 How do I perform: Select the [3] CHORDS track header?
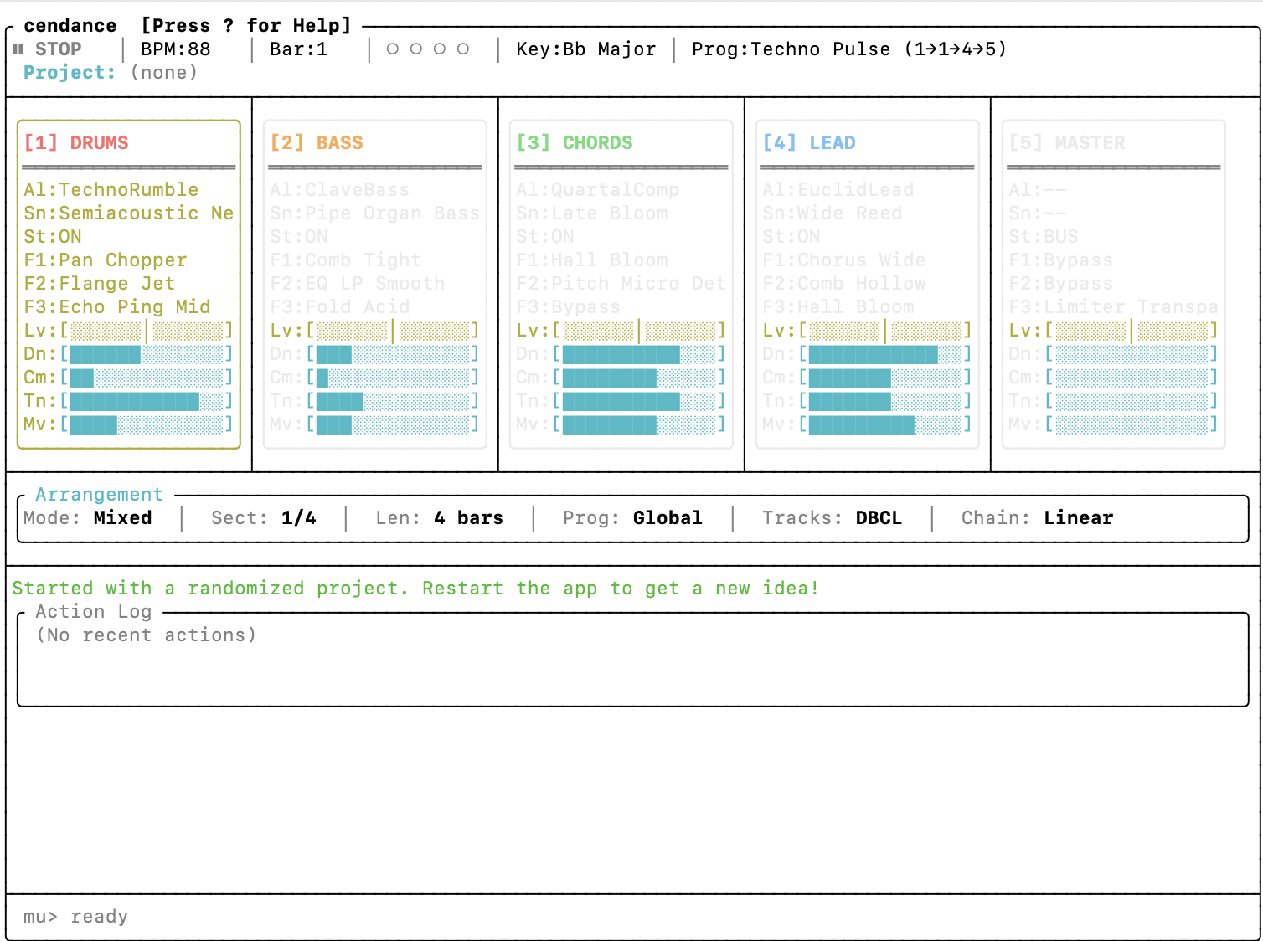click(x=575, y=143)
